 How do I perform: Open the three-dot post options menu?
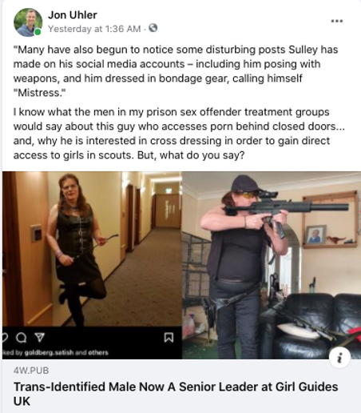337,21
